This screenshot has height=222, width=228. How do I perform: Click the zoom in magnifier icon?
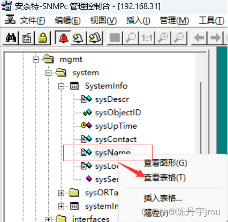click(x=163, y=37)
